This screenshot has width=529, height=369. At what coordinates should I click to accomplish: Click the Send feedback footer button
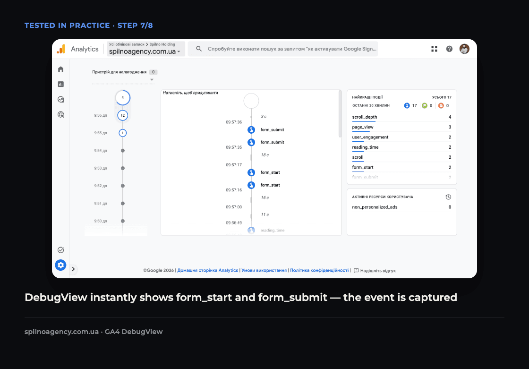pyautogui.click(x=375, y=271)
